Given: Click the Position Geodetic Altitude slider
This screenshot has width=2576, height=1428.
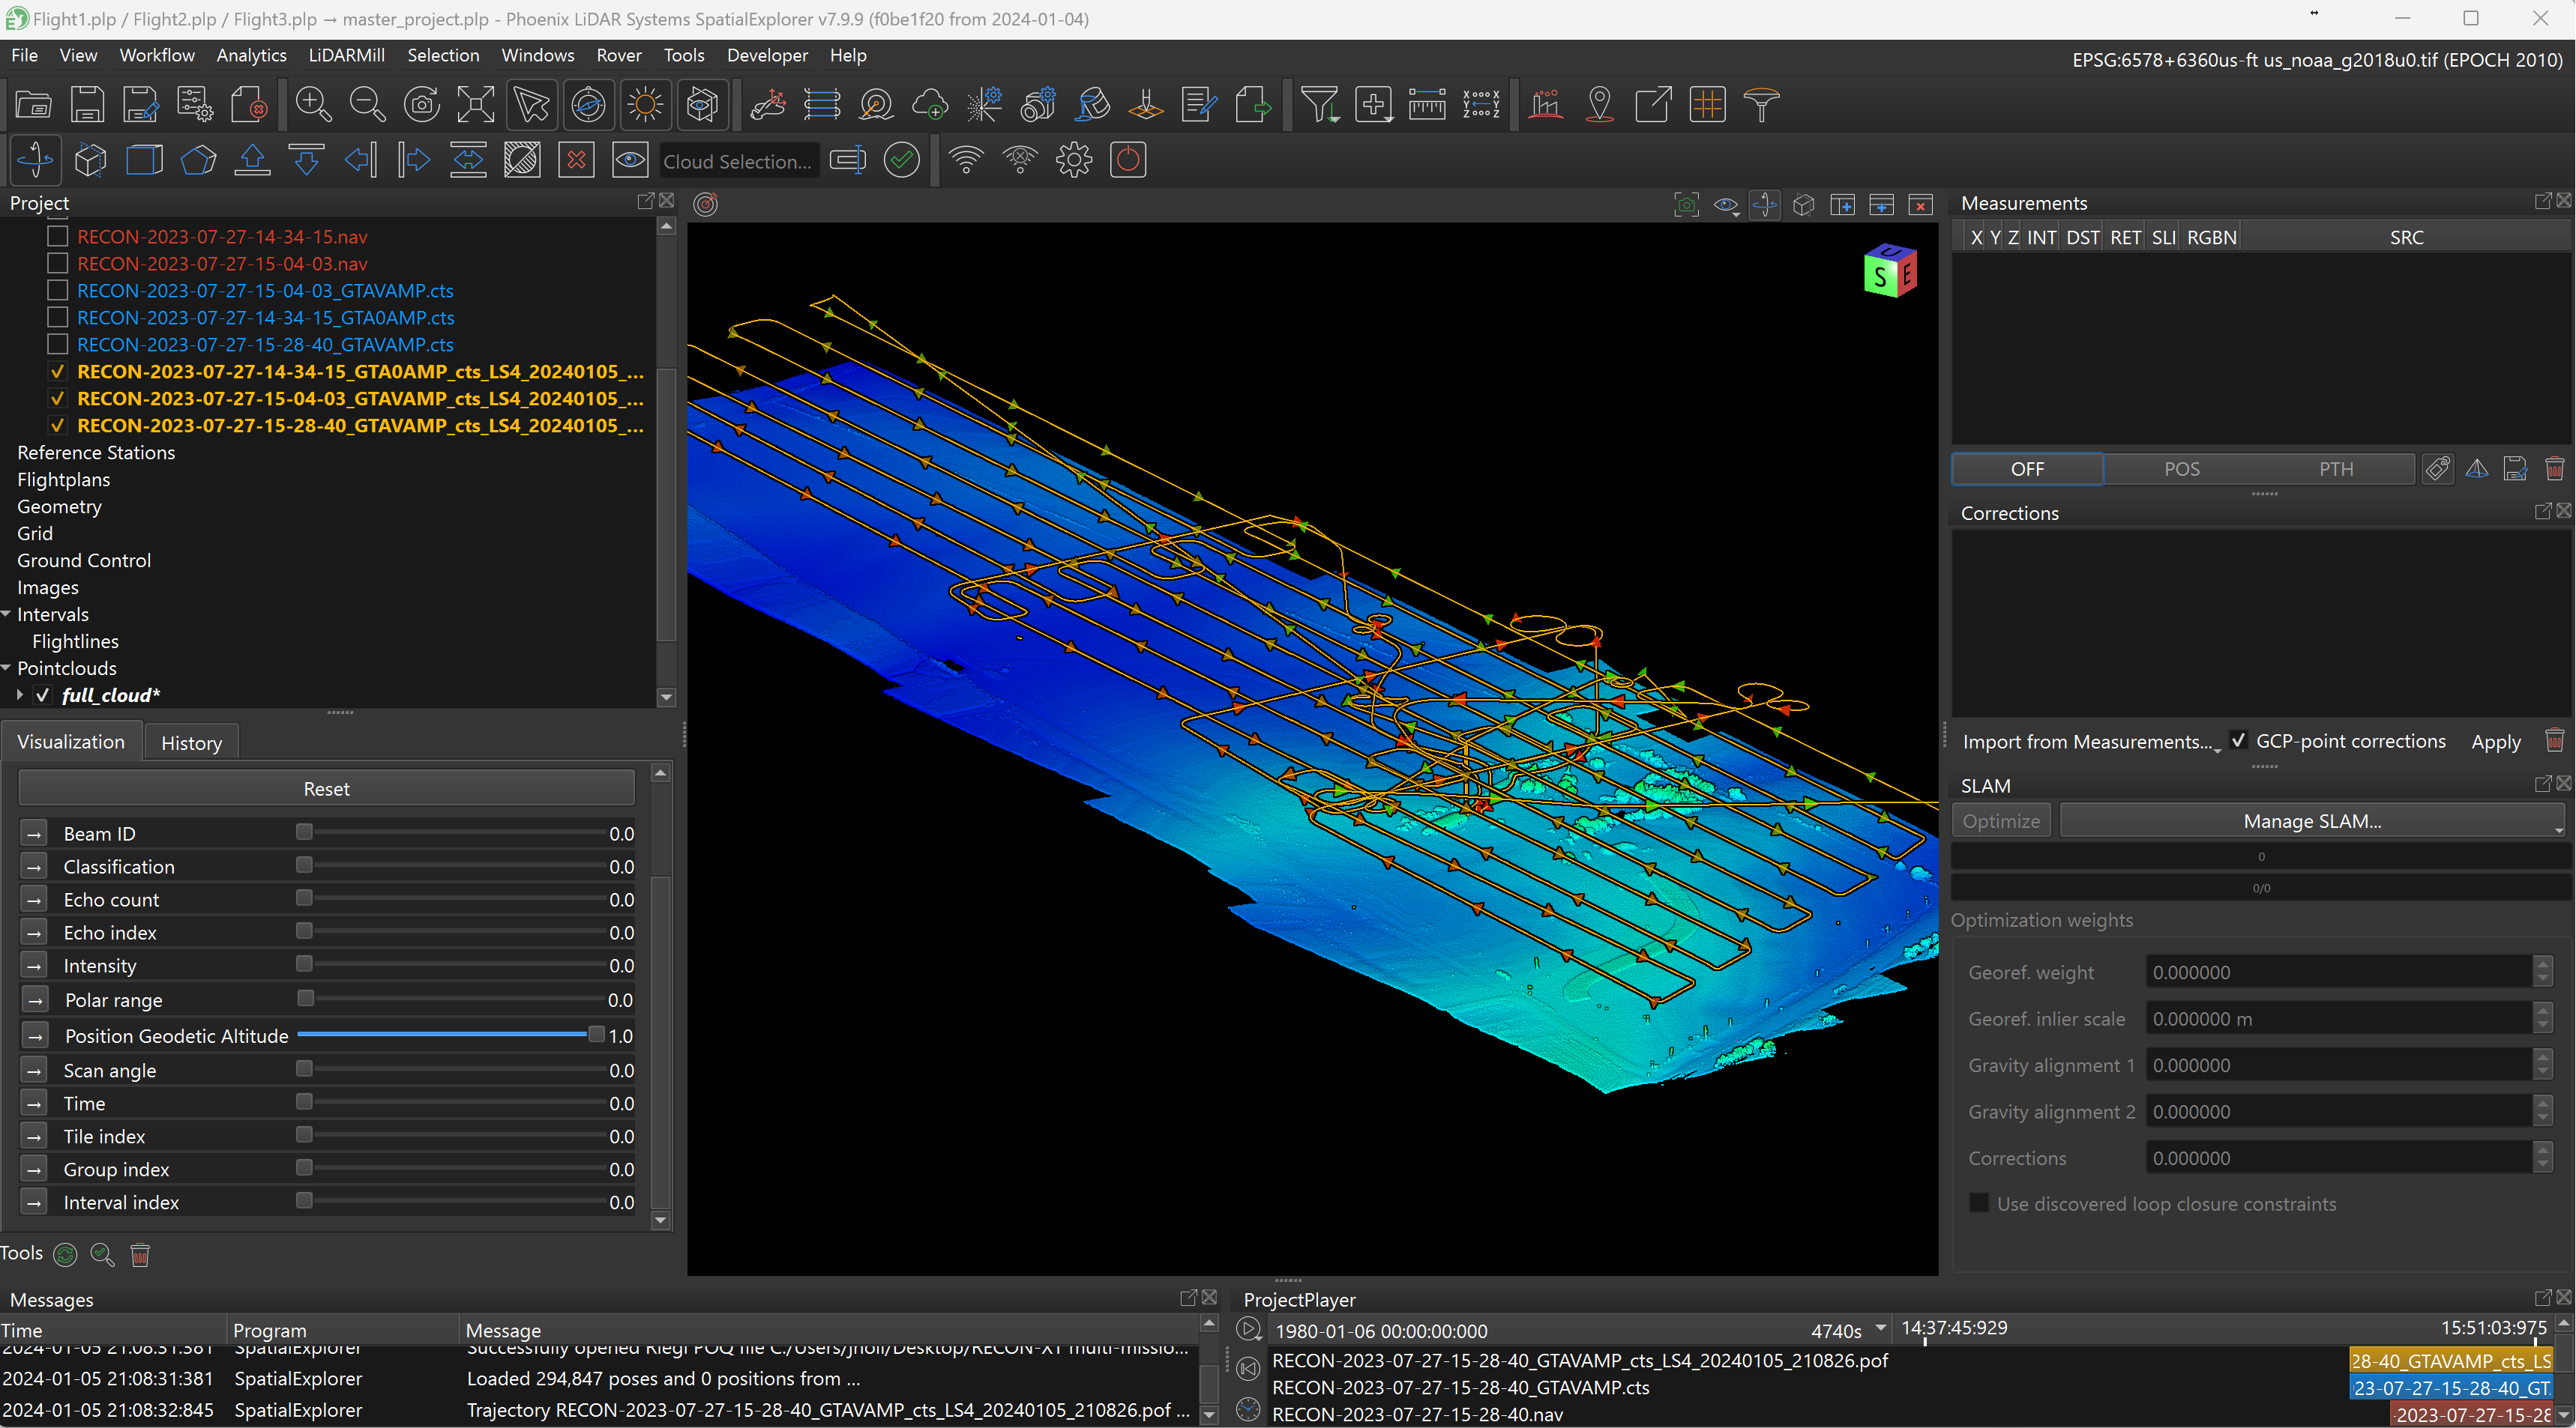Looking at the screenshot, I should tap(448, 1035).
